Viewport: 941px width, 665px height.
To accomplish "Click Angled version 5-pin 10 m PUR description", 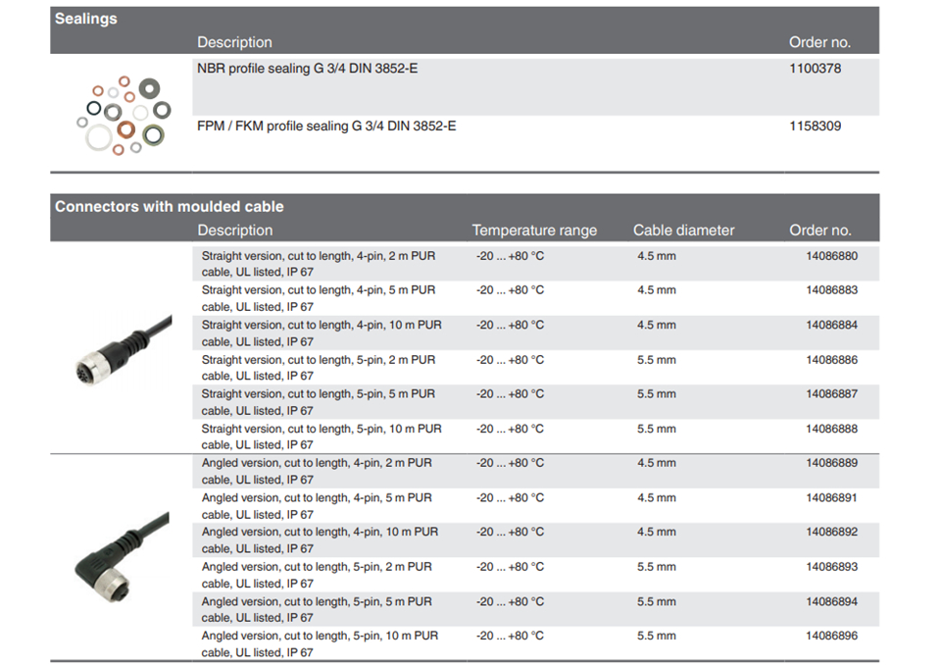I will 320,644.
